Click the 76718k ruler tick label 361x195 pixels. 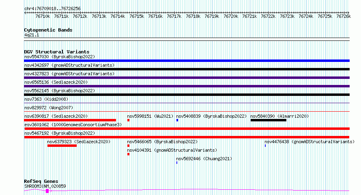click(193, 16)
